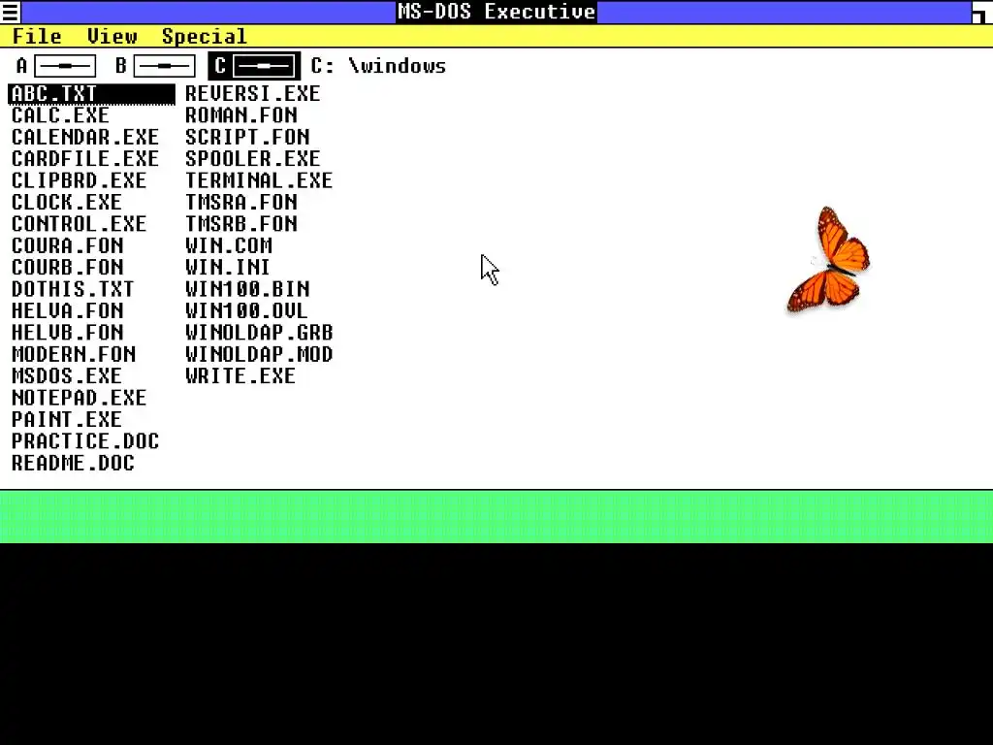Select drive A icon
This screenshot has width=993, height=745.
(55, 66)
